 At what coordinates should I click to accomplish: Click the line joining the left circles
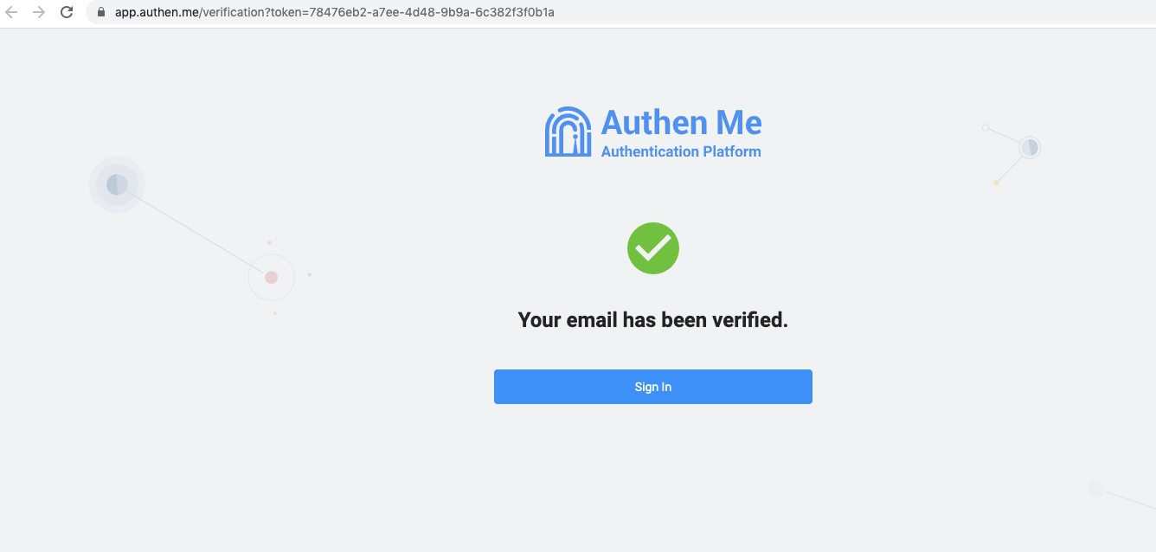(x=195, y=231)
